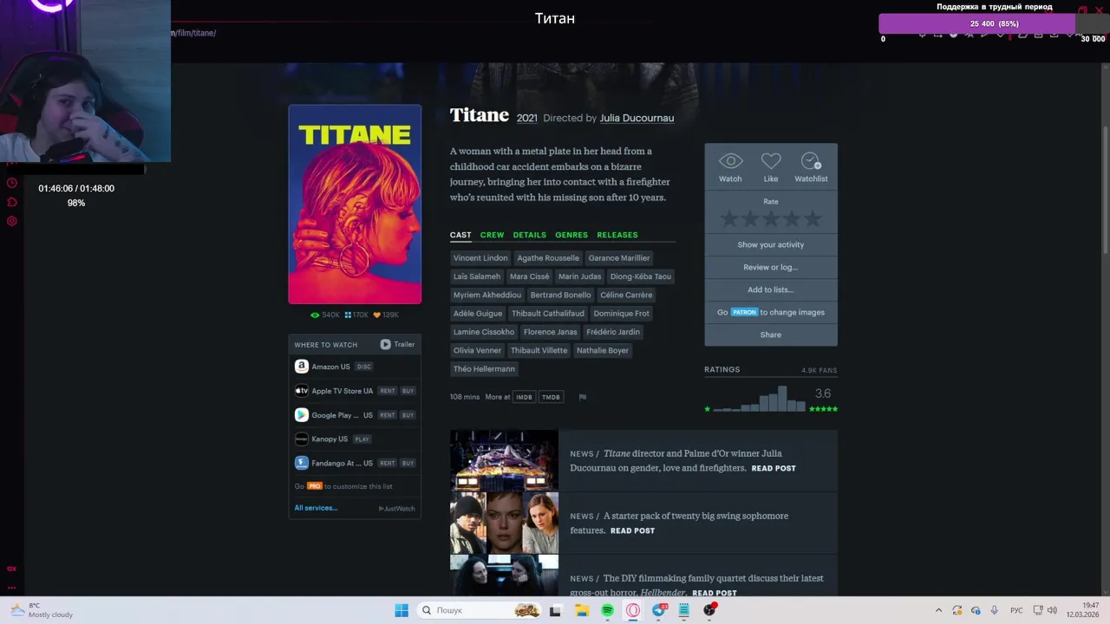
Task: Click the Kanopy PLAY badge
Action: 362,439
